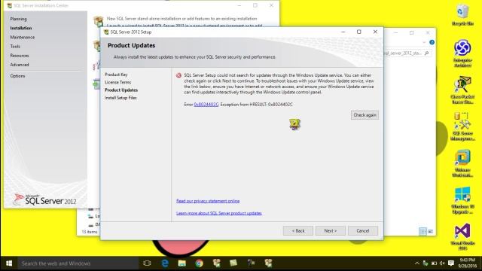Cancel the SQL Server 2012 Setup
The height and width of the screenshot is (271, 482).
(x=363, y=231)
